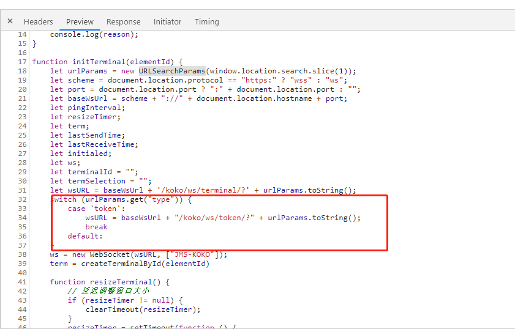
Task: Click 'let resizeTimer;' line
Action: coord(85,117)
